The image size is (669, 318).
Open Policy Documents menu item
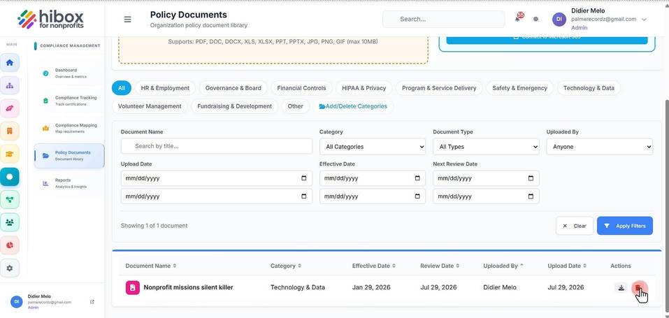pos(69,156)
